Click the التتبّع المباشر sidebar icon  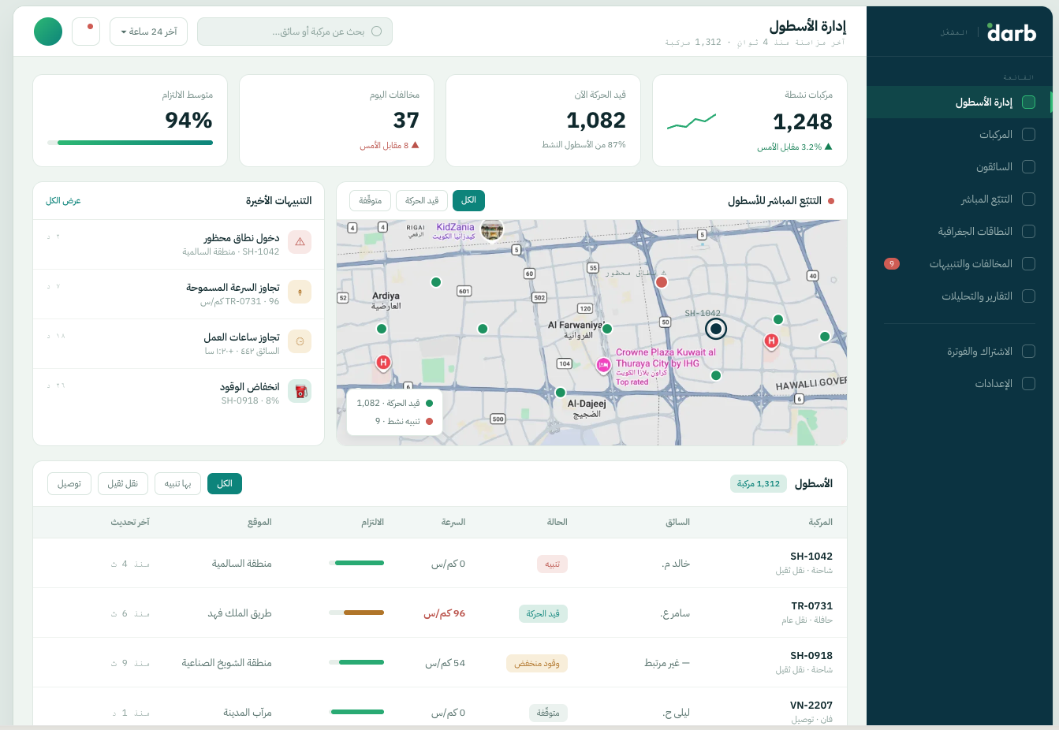[1028, 199]
